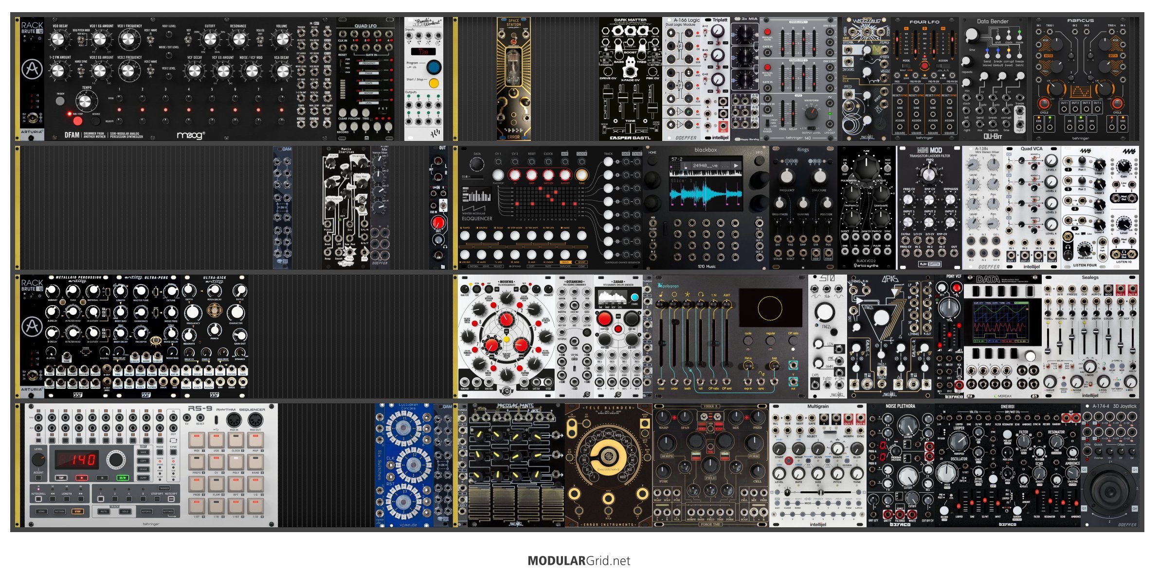
Task: Hit the FLAM pad on the RS-9
Action: click(216, 484)
